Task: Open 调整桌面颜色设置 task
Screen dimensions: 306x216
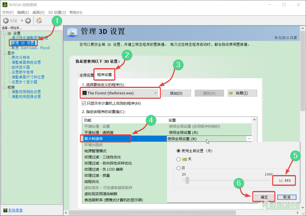Action: pos(26,62)
